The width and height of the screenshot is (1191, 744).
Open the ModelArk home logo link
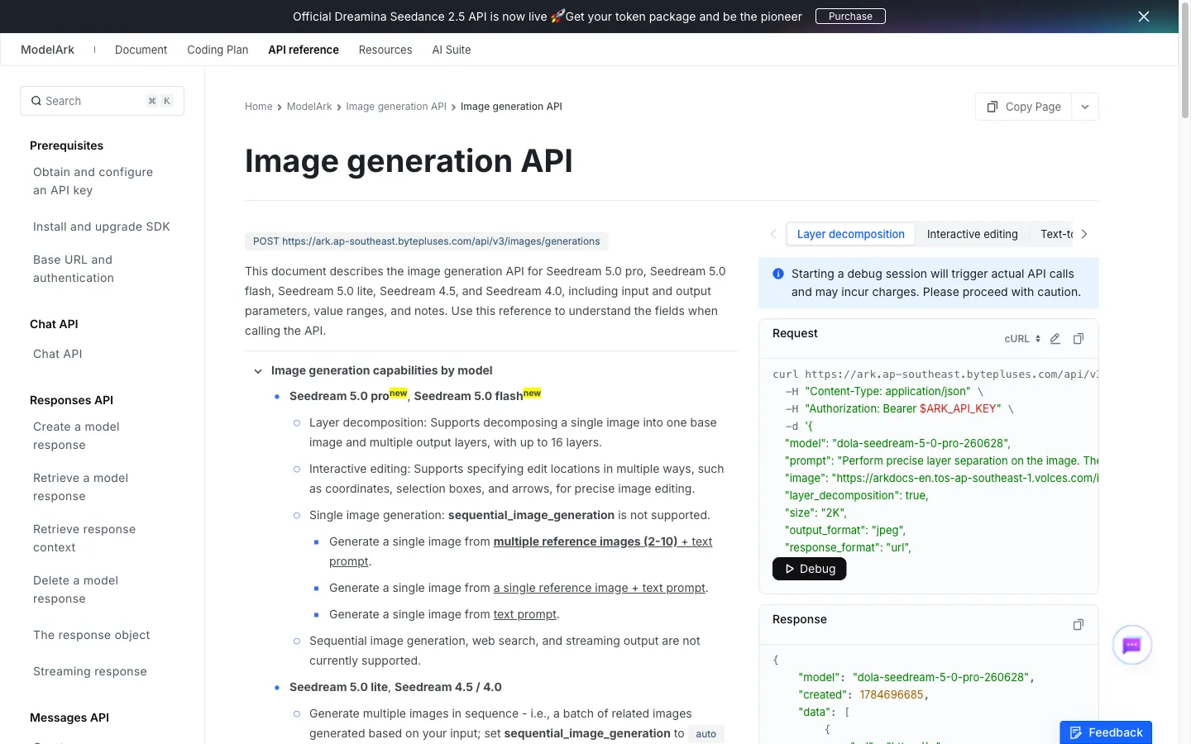(x=47, y=50)
